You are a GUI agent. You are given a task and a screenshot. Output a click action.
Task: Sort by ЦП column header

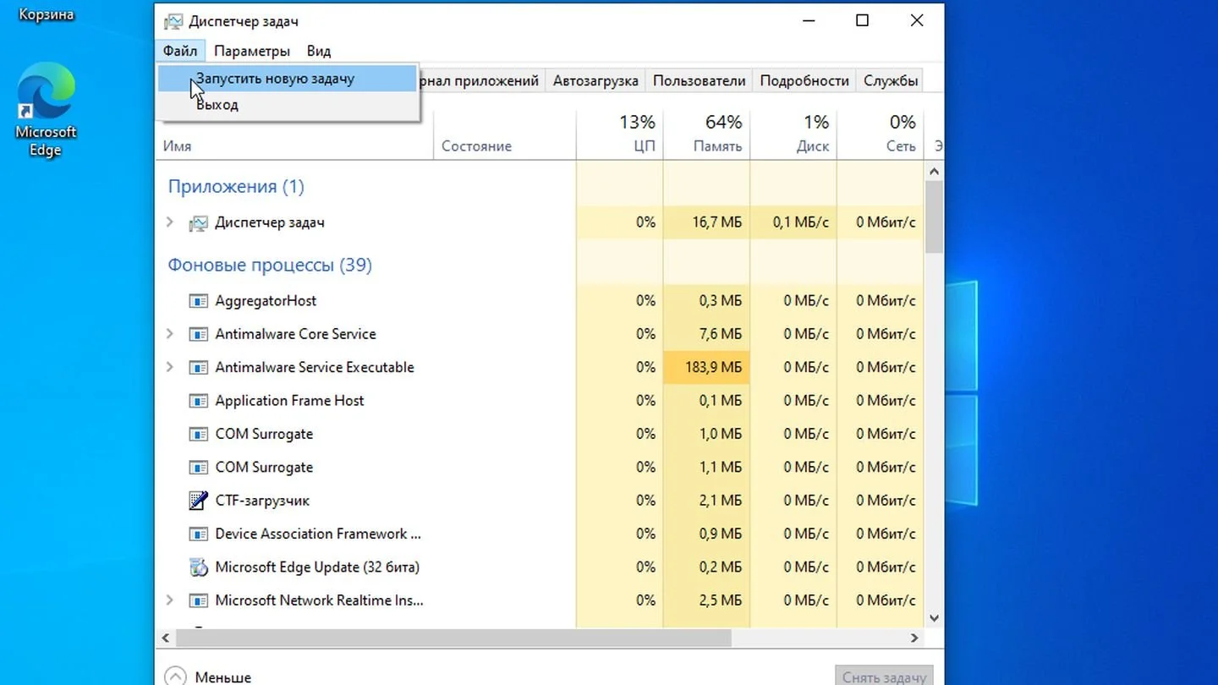click(x=620, y=134)
